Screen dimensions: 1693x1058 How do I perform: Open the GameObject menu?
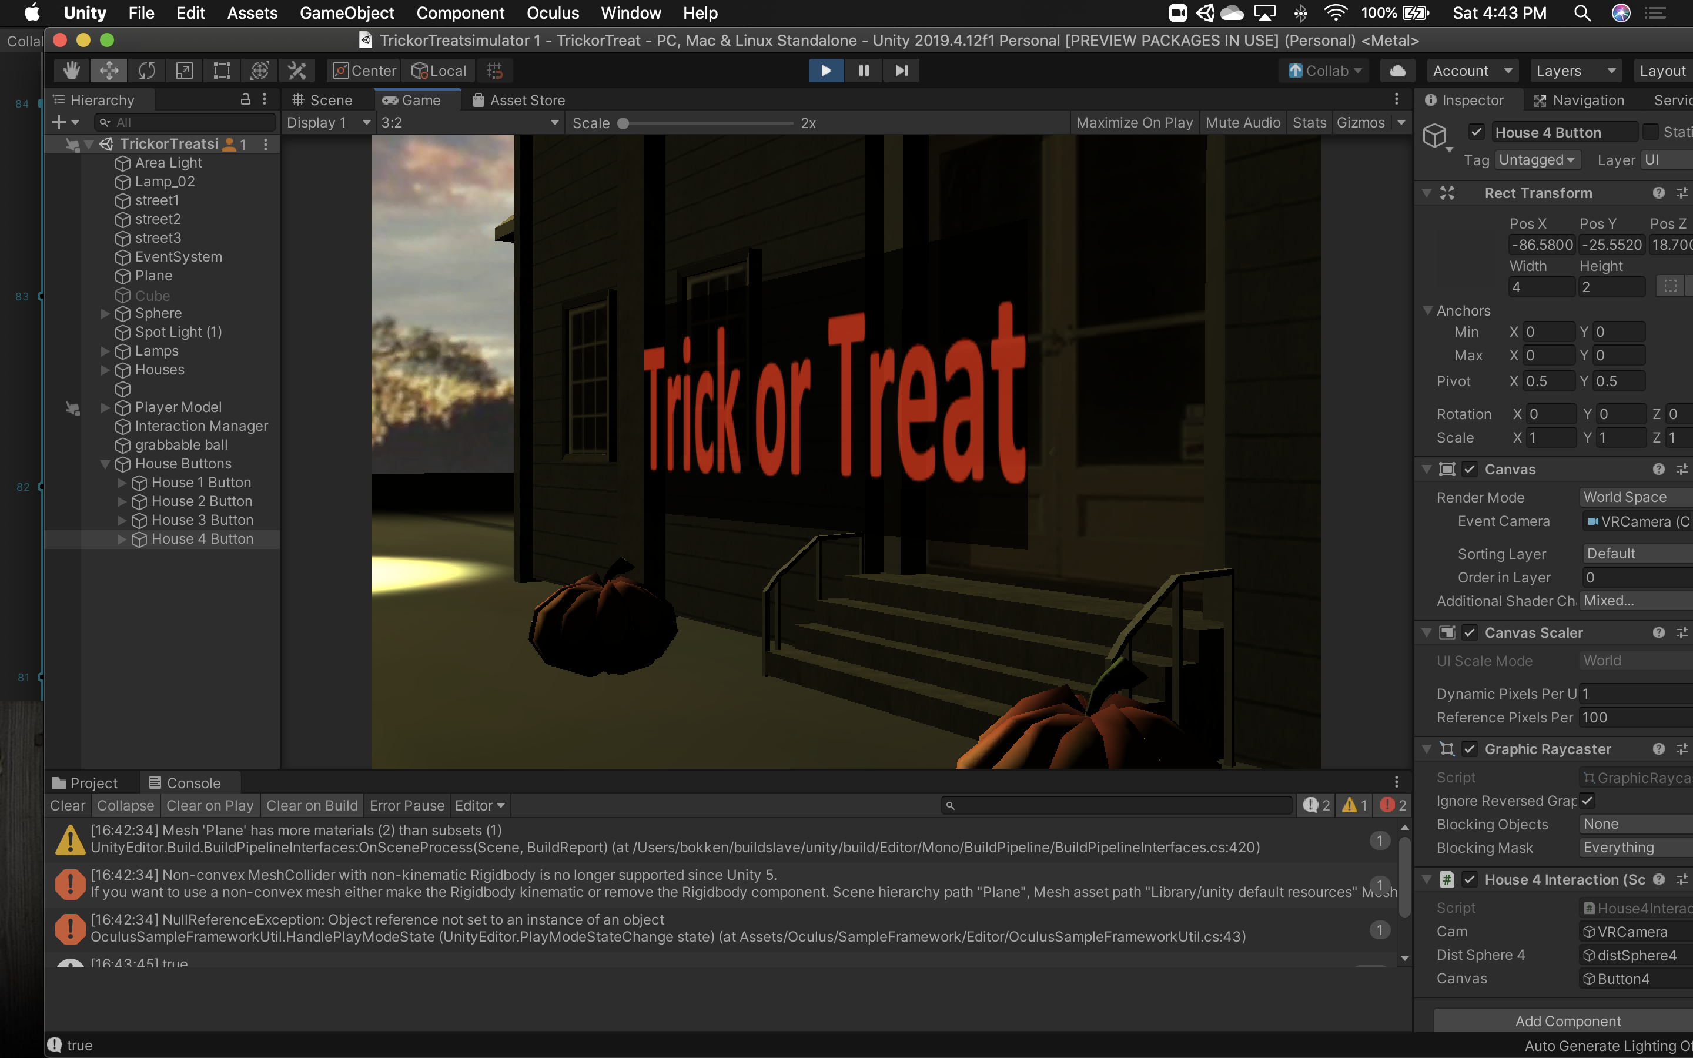pyautogui.click(x=346, y=12)
